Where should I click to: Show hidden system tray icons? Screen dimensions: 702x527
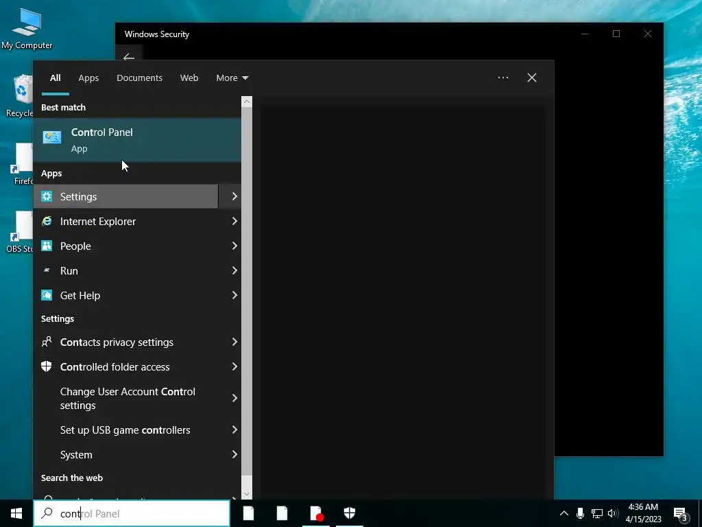tap(564, 513)
